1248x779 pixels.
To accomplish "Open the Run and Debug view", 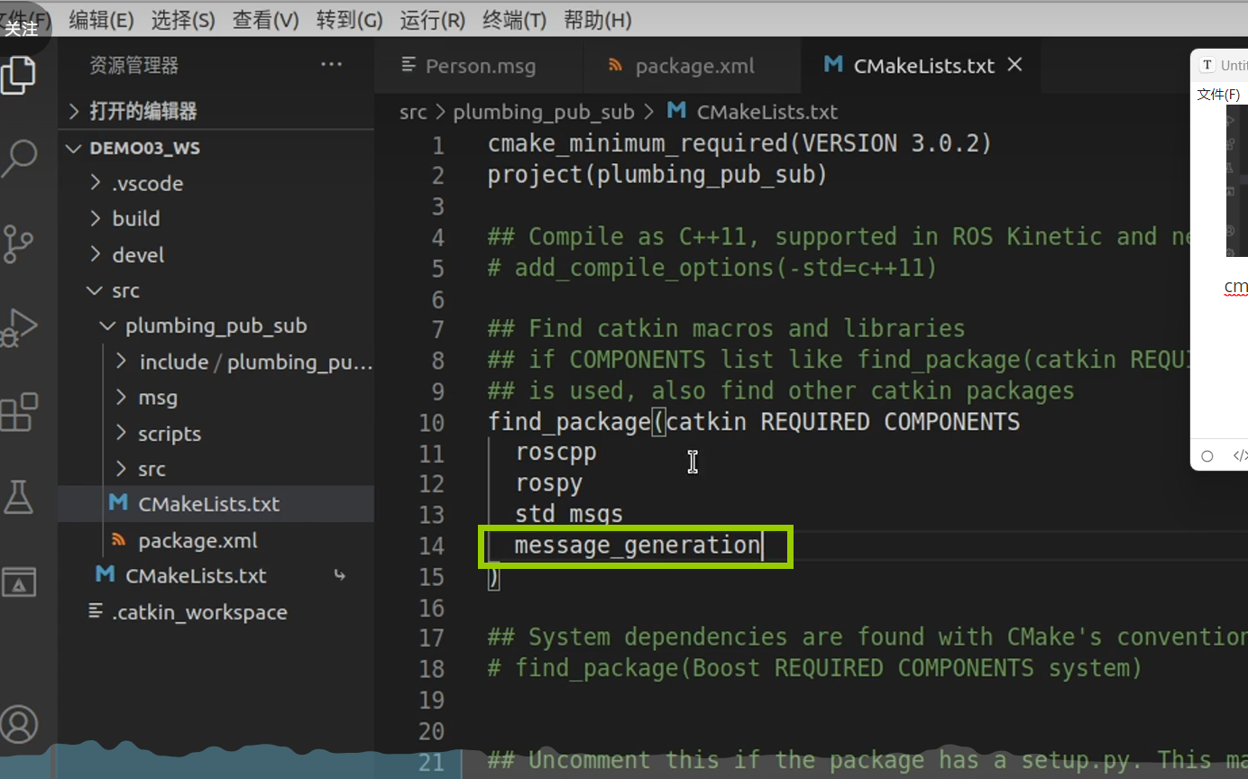I will click(20, 328).
